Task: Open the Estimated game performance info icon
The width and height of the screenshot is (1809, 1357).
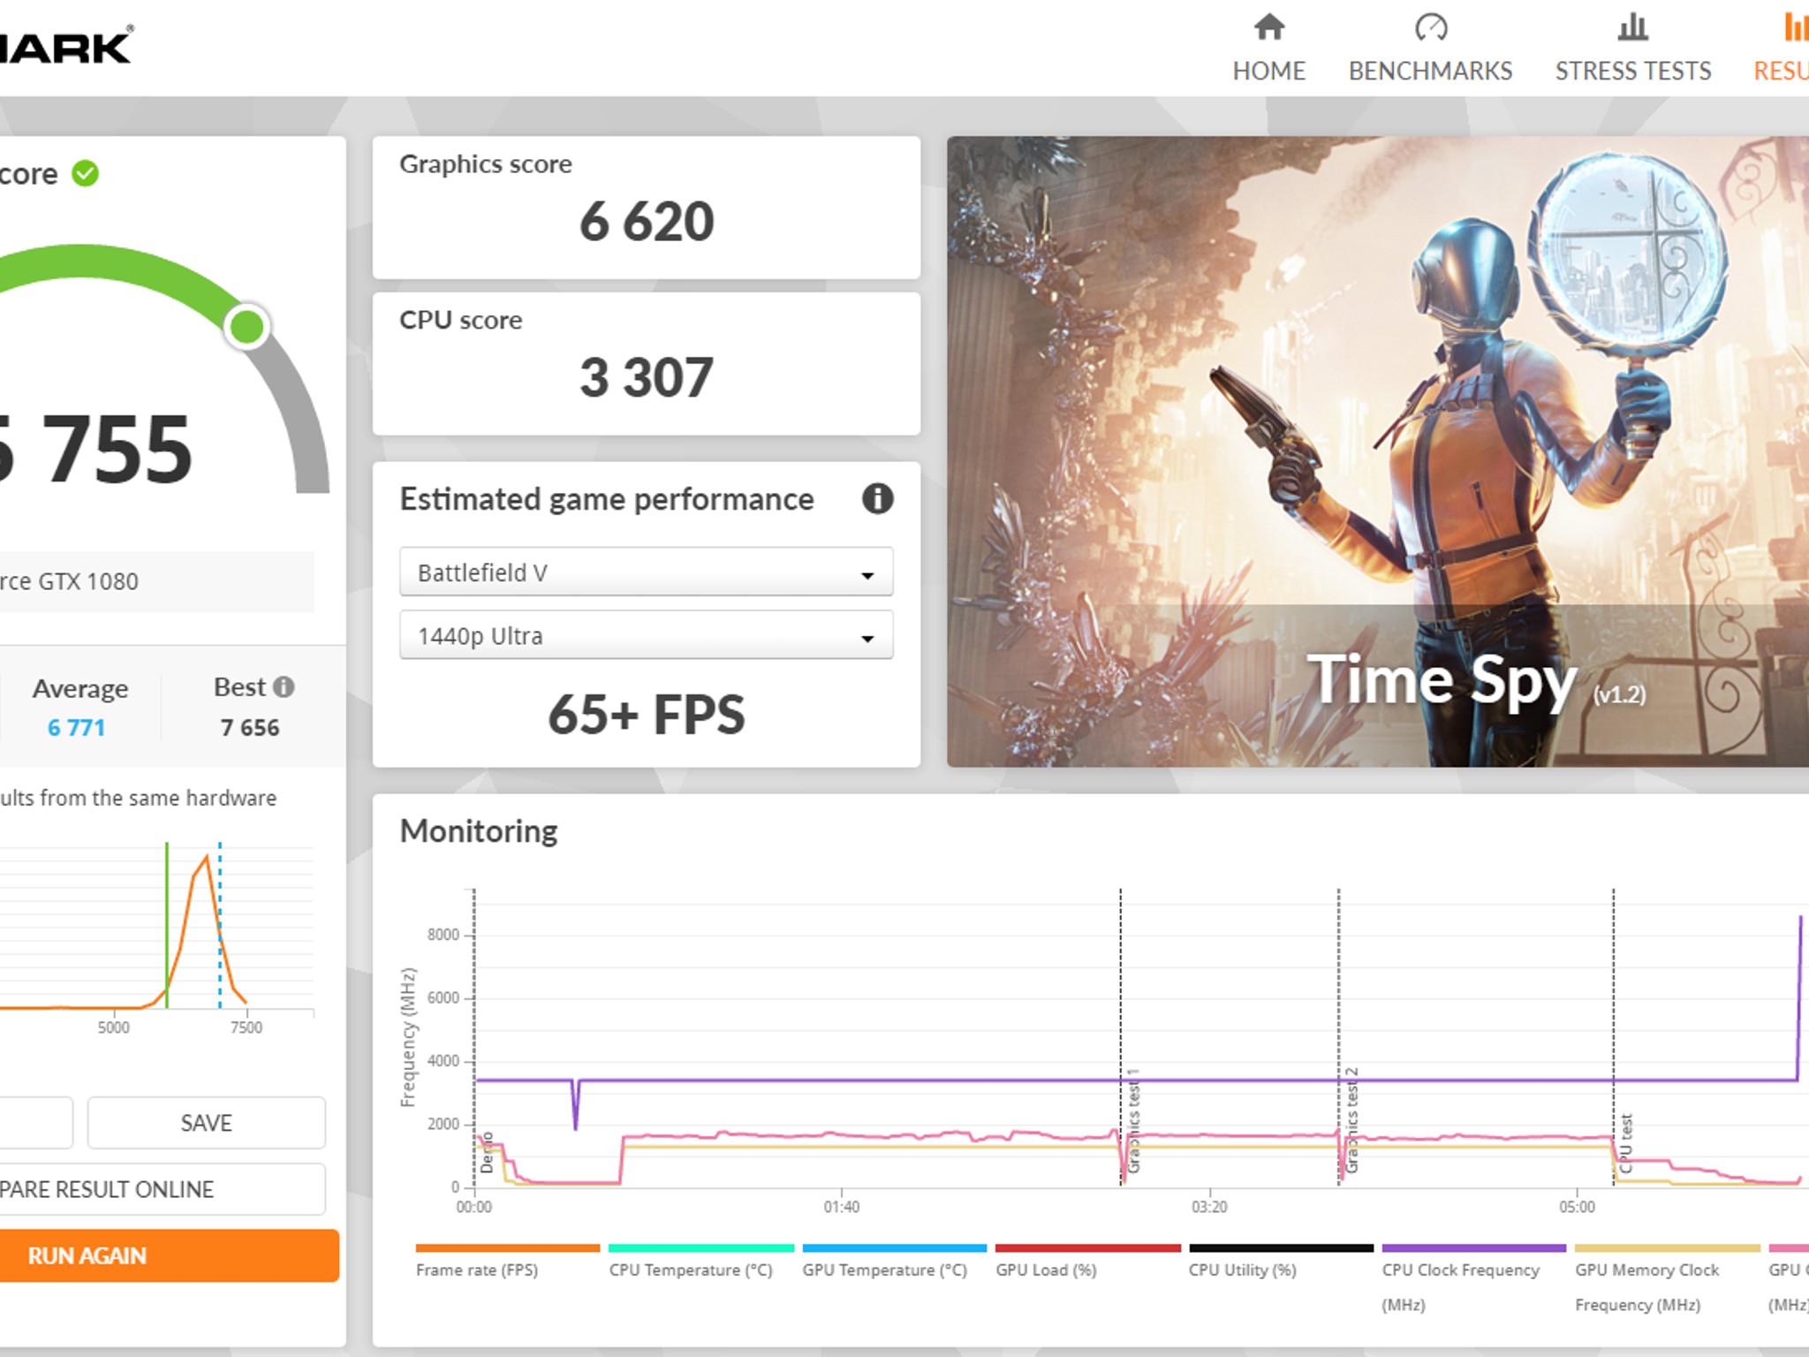Action: (877, 499)
